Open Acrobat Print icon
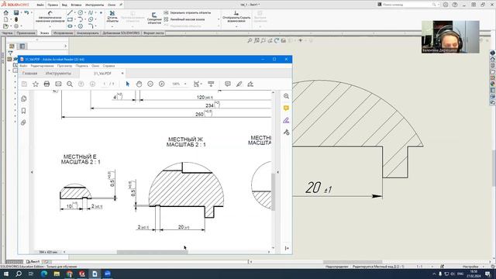496x279 pixels. (x=46, y=84)
